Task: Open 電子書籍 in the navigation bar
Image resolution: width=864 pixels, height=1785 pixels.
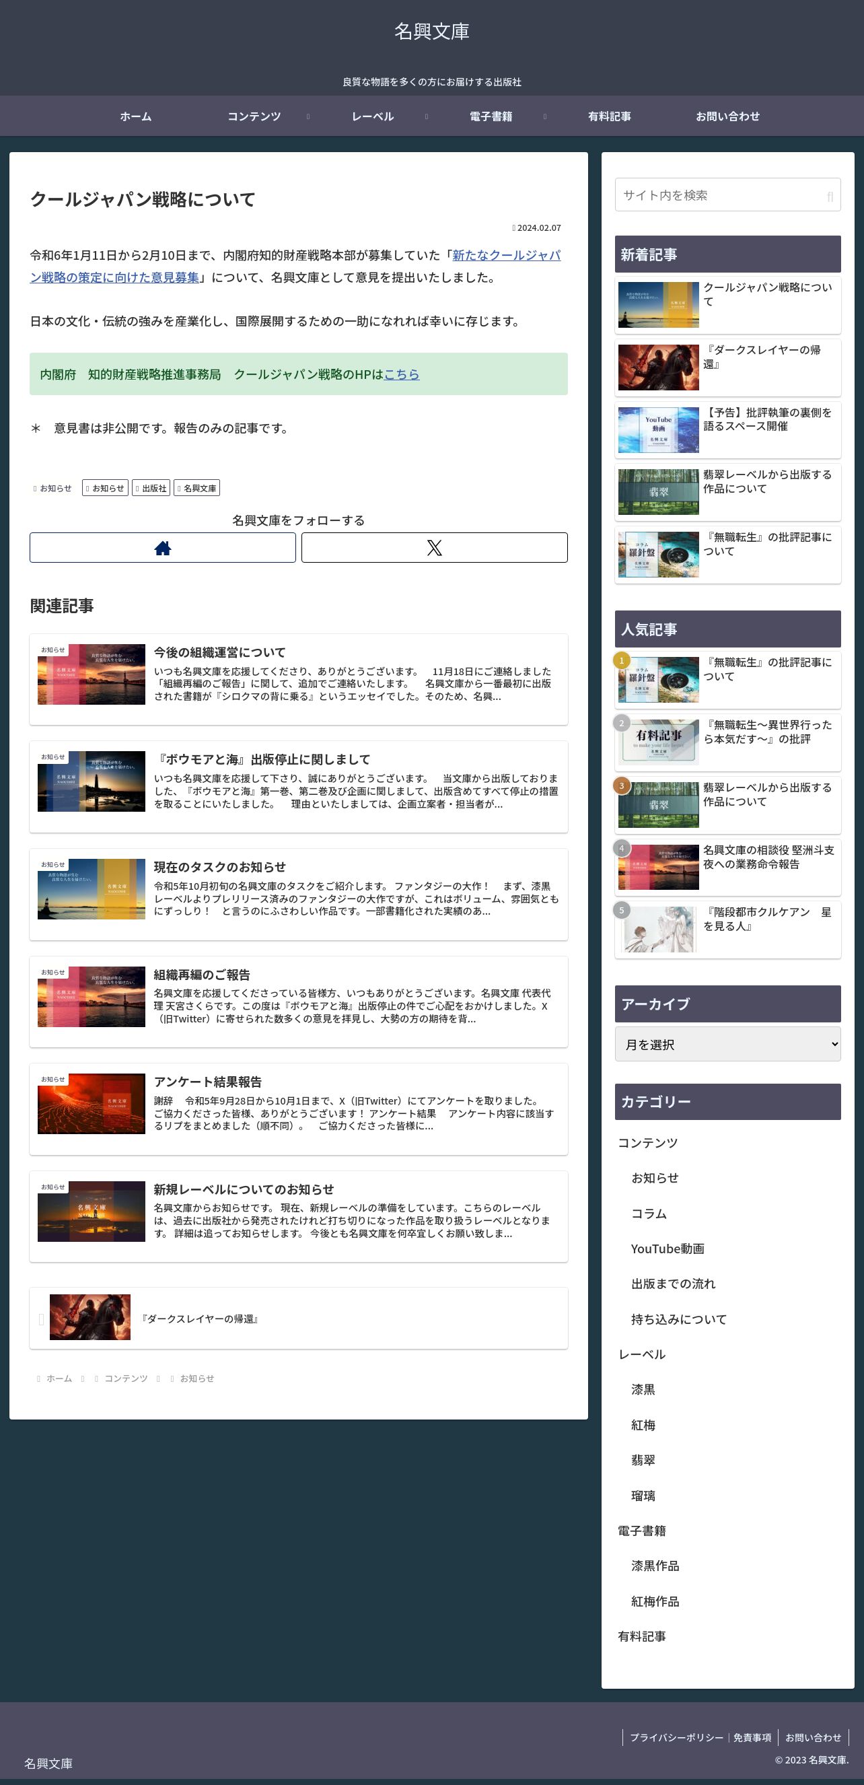Action: (x=491, y=116)
